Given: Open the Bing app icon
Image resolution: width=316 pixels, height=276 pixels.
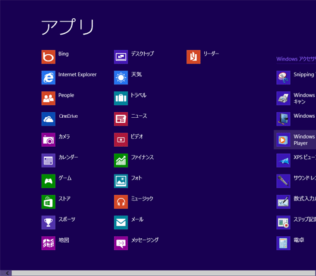Looking at the screenshot, I should coord(48,57).
